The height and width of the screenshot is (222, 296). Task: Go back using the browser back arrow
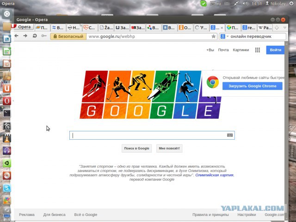(17, 36)
